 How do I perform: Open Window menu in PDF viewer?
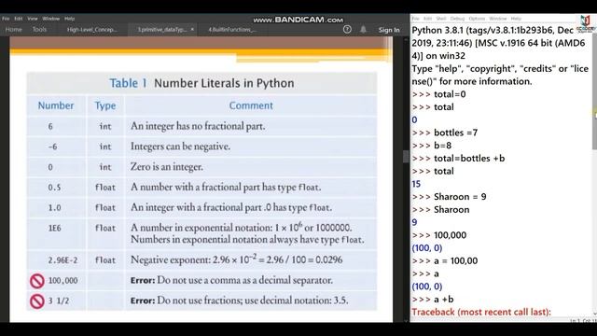pyautogui.click(x=51, y=19)
